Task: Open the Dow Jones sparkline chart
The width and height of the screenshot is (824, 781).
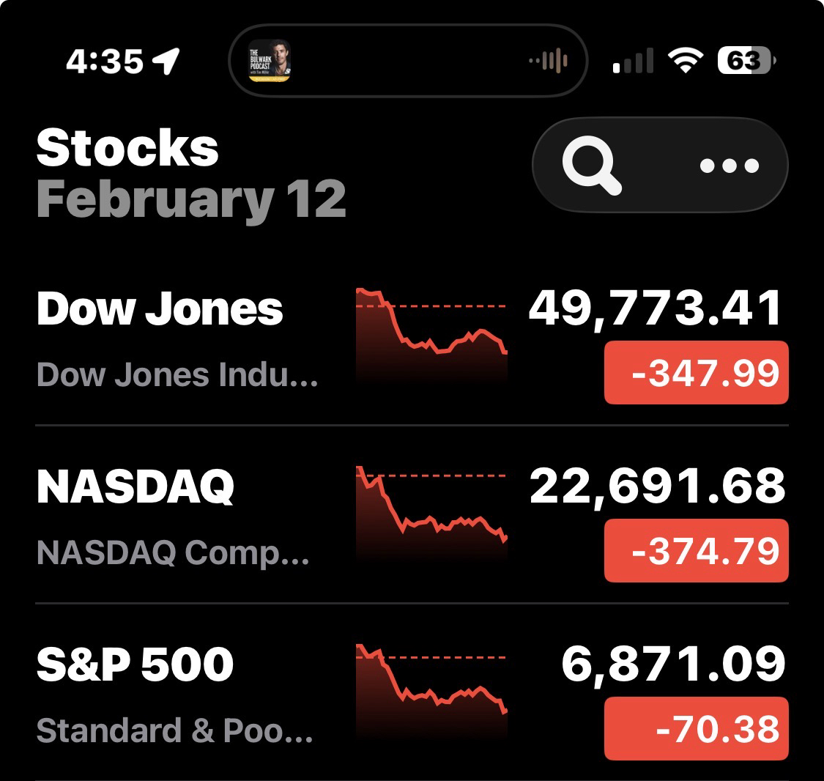Action: pos(431,333)
